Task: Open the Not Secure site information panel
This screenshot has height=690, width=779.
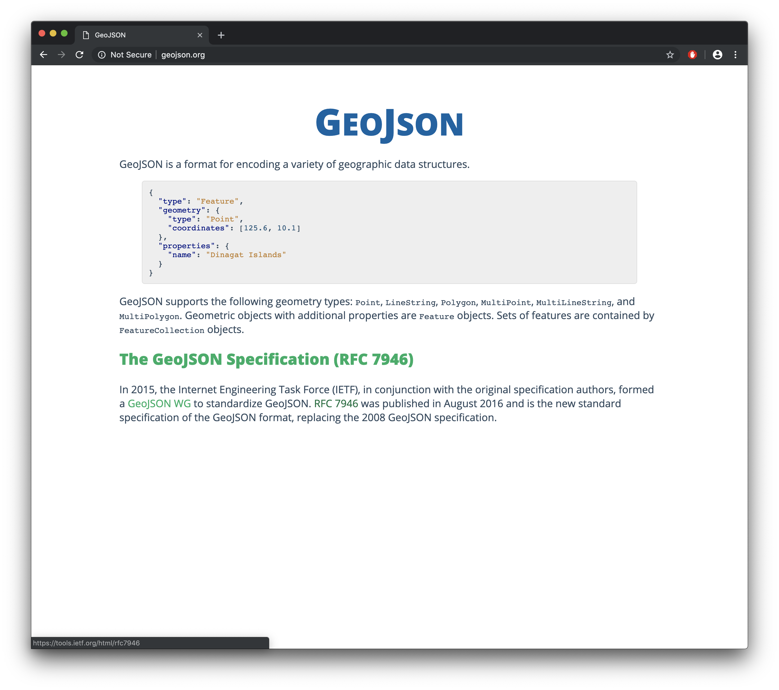Action: point(102,54)
